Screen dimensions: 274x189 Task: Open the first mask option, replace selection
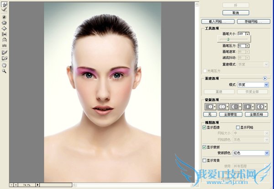[211, 107]
